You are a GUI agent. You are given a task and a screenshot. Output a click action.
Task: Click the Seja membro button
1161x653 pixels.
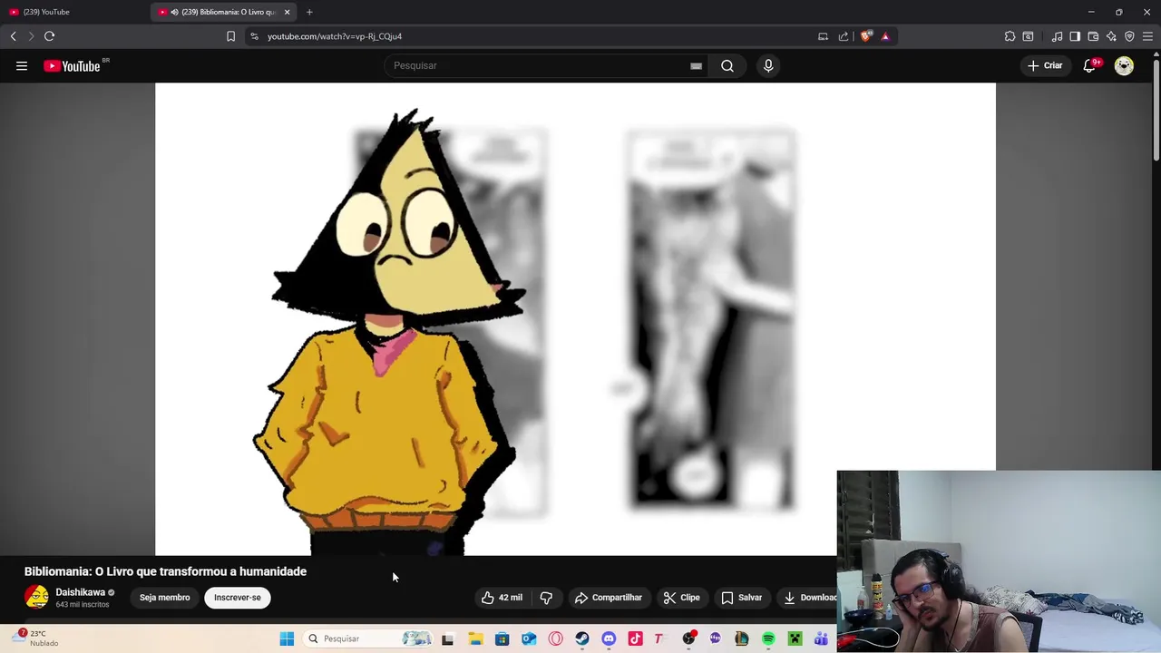[165, 598]
